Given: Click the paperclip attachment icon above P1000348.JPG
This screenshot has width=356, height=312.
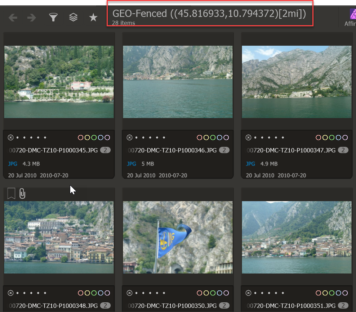Looking at the screenshot, I should point(22,194).
